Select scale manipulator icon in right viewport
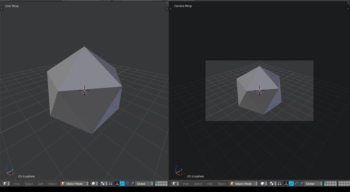This screenshot has height=192, width=350. point(301,184)
